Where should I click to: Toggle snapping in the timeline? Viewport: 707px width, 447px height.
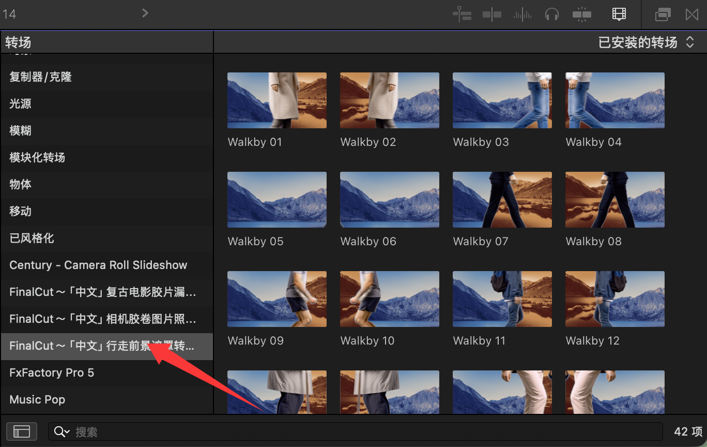(x=582, y=14)
